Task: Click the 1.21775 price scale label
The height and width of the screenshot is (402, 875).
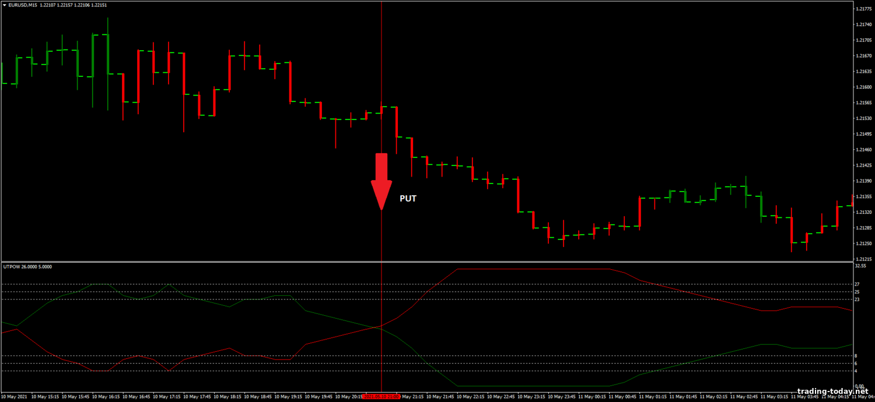Action: (x=863, y=9)
